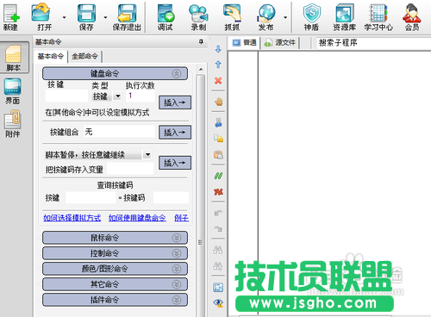The width and height of the screenshot is (431, 317).
Task: Open the 资源库 resource library
Action: pos(345,16)
